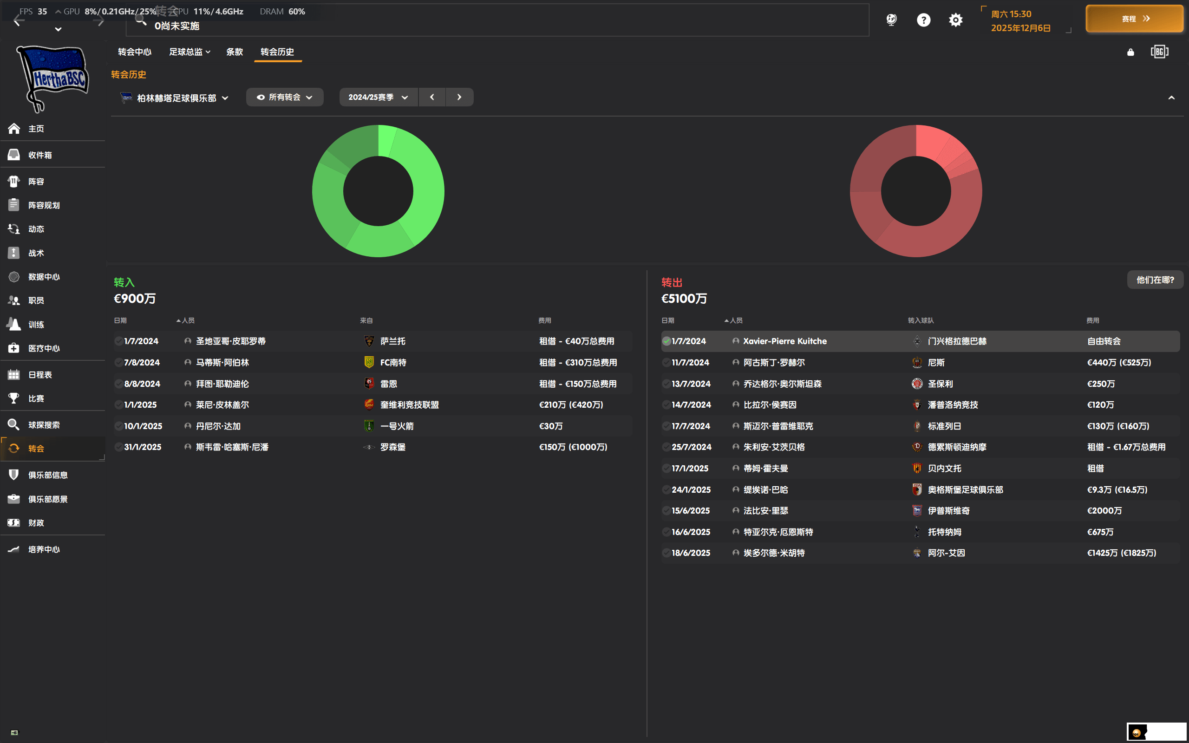The height and width of the screenshot is (743, 1189).
Task: Tick checkbox for 莱尼·皮林盖尔 row
Action: click(x=118, y=405)
